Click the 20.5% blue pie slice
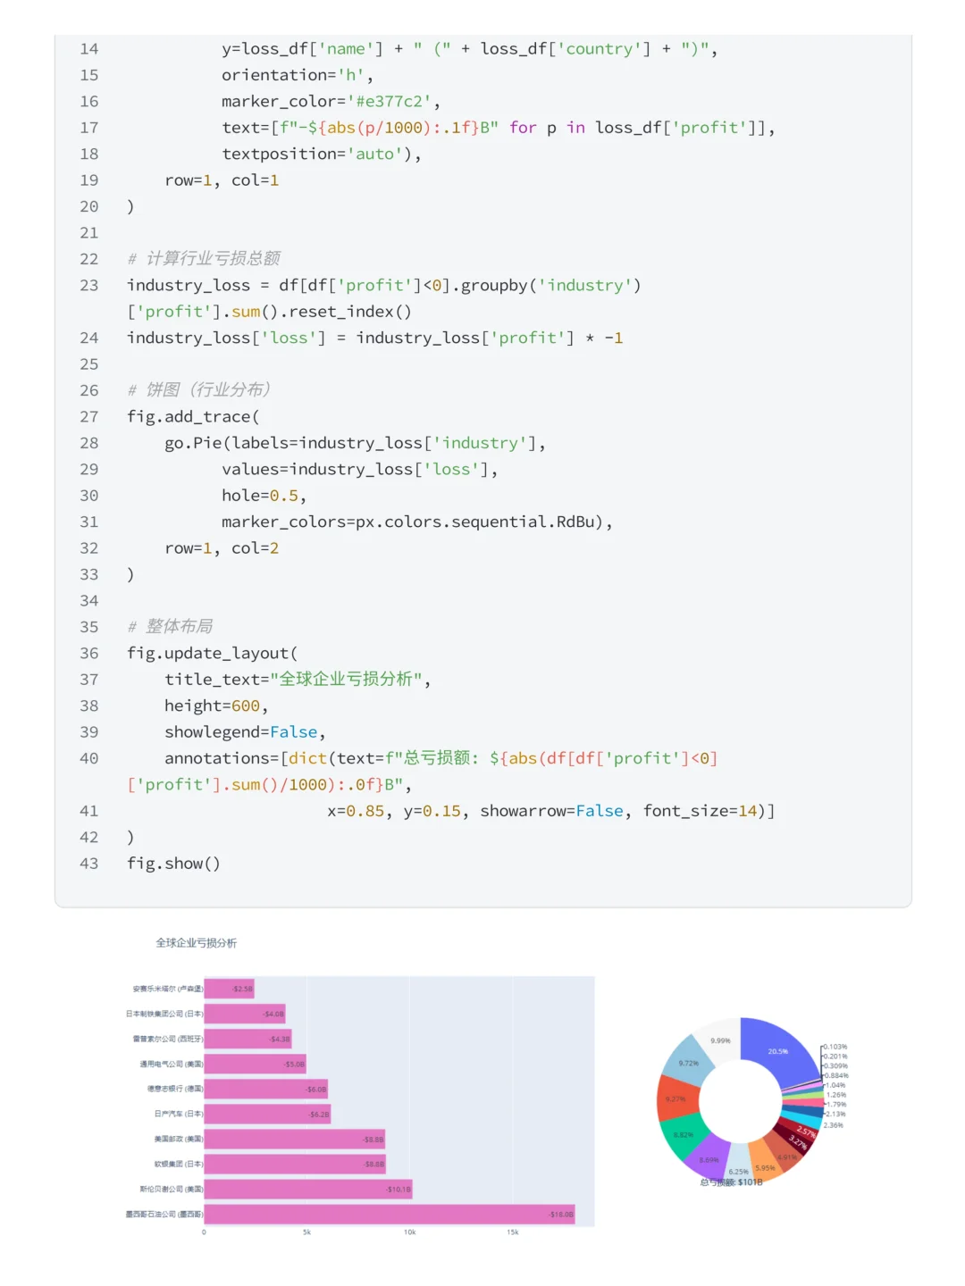This screenshot has width=965, height=1286. (x=779, y=1051)
